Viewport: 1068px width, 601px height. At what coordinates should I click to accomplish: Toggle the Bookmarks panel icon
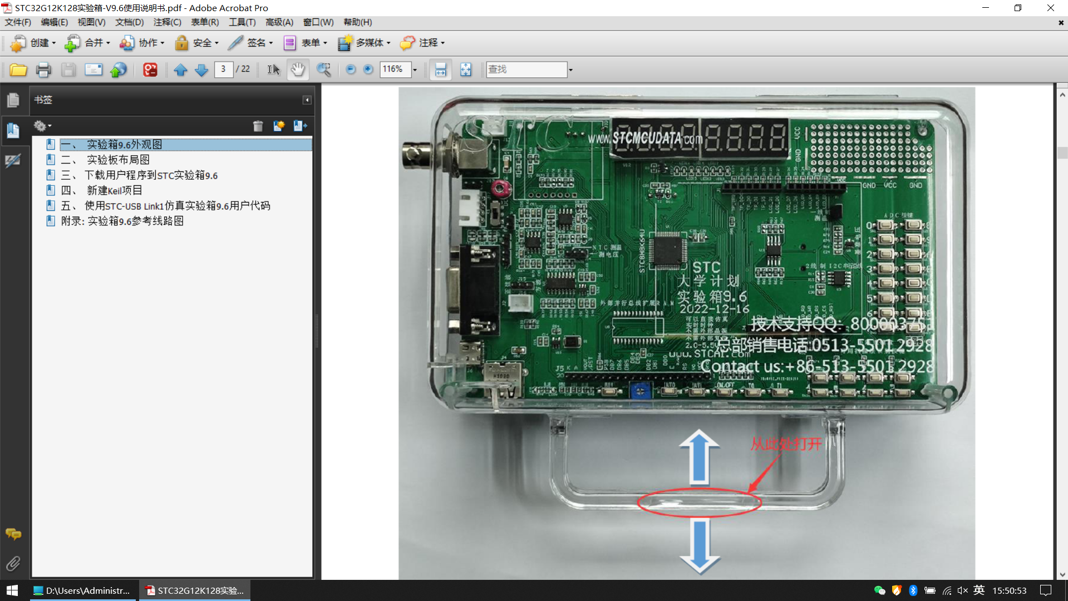click(13, 130)
